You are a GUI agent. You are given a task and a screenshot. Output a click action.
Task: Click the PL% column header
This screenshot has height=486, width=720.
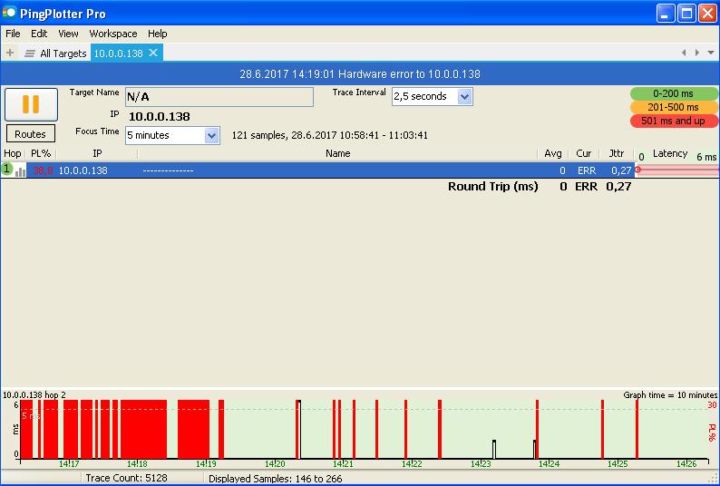click(41, 153)
